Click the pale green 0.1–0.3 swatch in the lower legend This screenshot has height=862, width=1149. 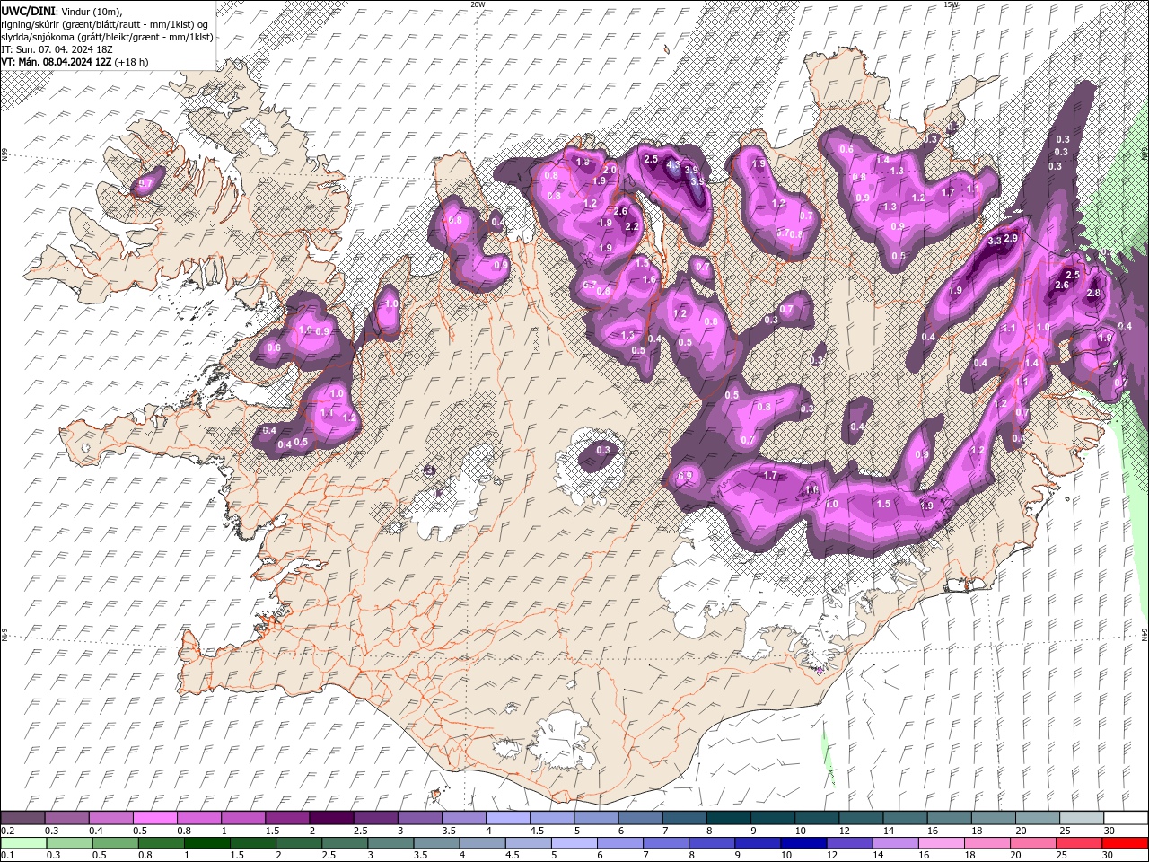[x=23, y=843]
